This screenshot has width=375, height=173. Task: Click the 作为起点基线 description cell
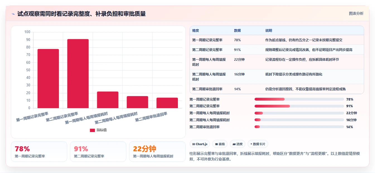point(304,40)
